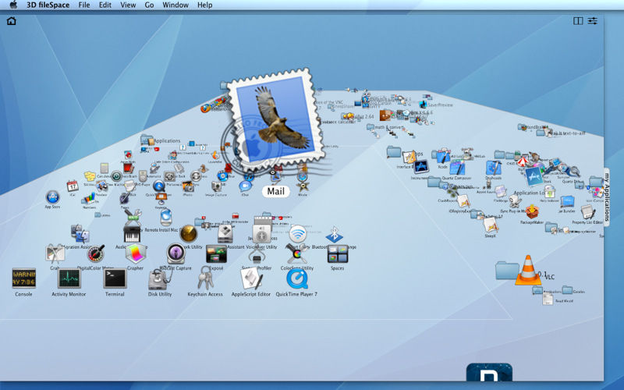Select the Dashcode icon
This screenshot has height=390, width=624.
click(494, 168)
